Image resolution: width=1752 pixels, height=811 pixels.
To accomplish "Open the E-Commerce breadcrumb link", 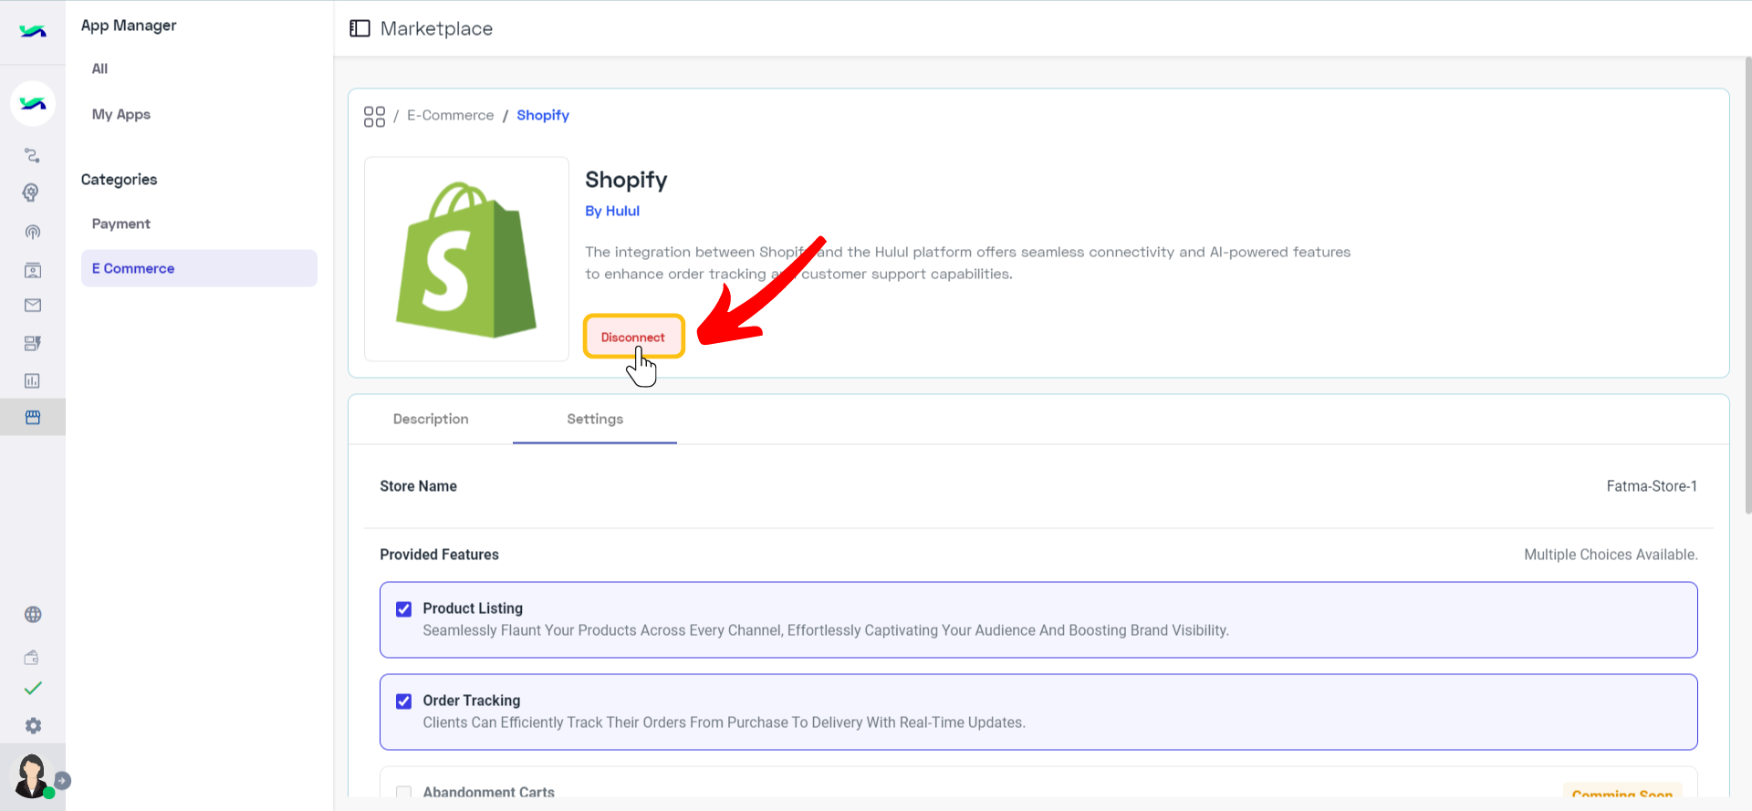I will 451,115.
